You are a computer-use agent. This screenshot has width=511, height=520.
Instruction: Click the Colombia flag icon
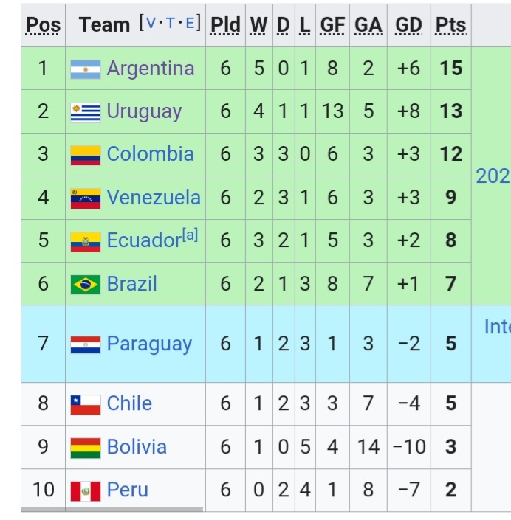[86, 155]
